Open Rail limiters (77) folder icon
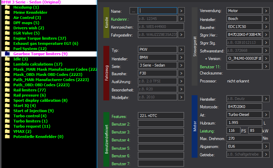This screenshot has width=273, height=168. point(7,90)
